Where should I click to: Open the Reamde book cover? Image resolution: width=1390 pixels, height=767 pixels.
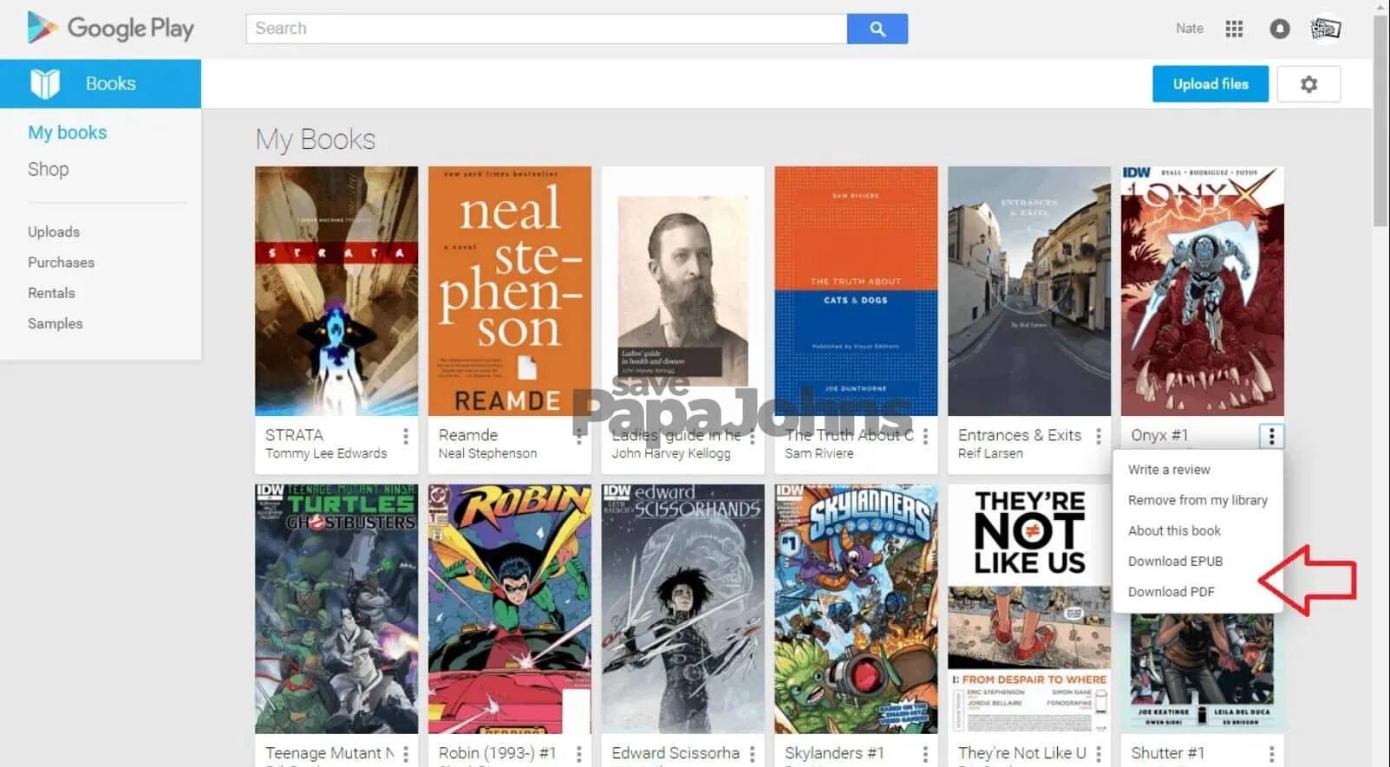click(x=510, y=291)
